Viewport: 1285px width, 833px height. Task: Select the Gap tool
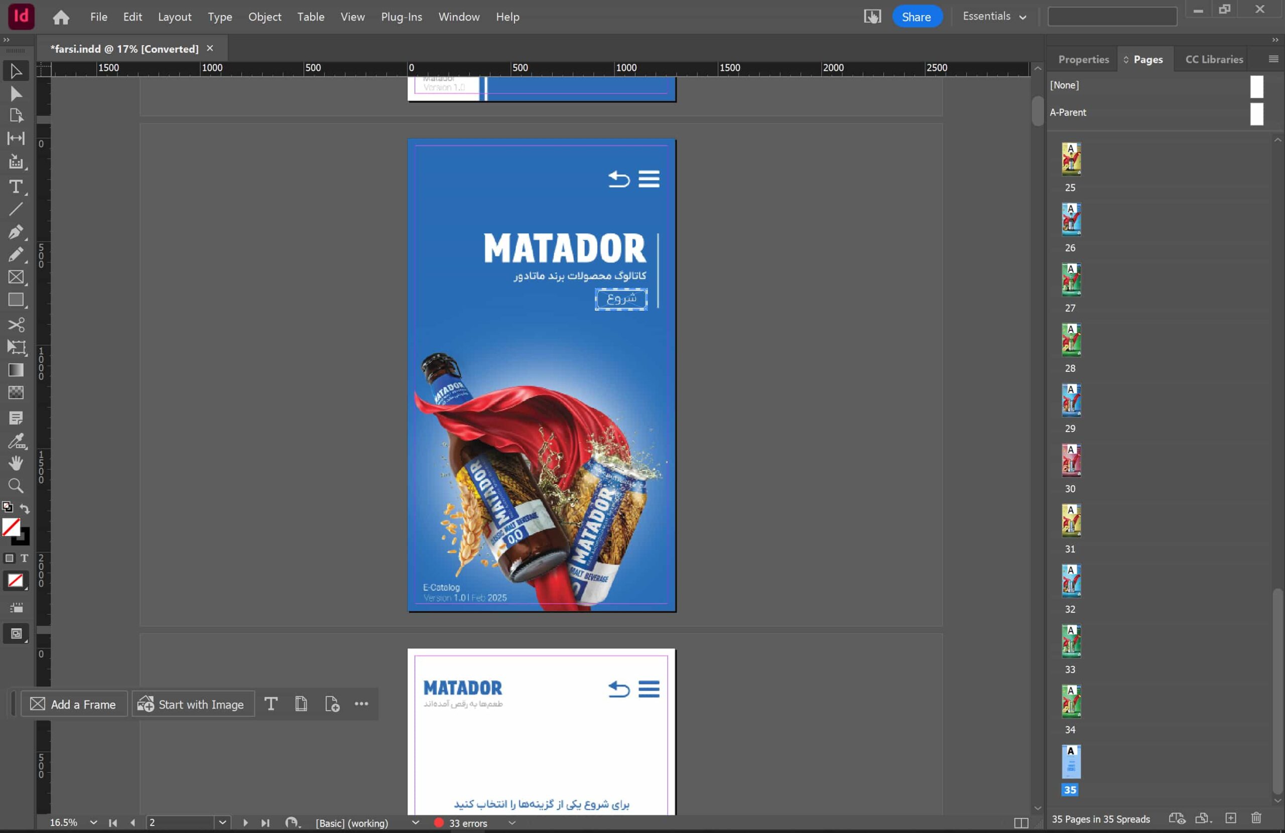point(16,138)
